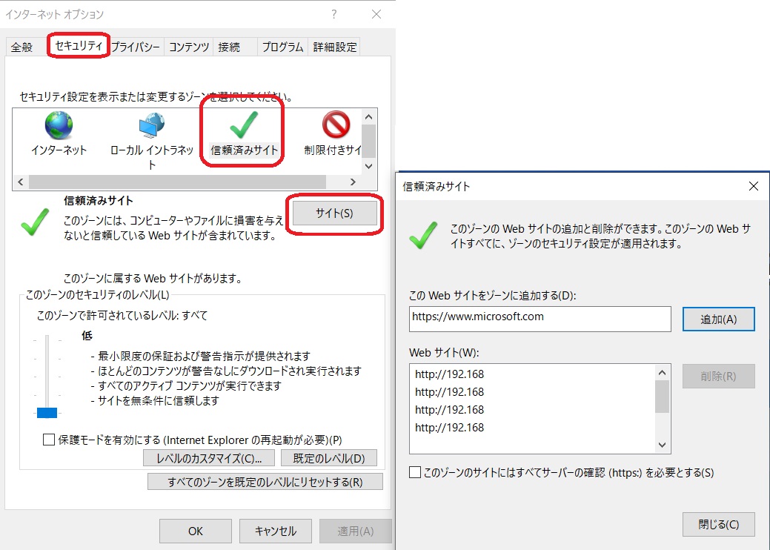Click the 追加(A) button

tap(718, 319)
